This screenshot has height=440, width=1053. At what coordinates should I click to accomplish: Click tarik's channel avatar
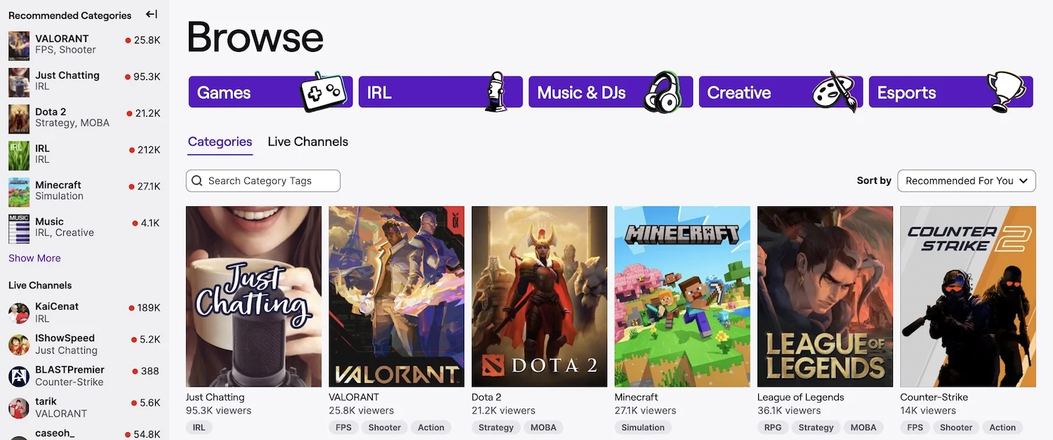click(x=19, y=408)
